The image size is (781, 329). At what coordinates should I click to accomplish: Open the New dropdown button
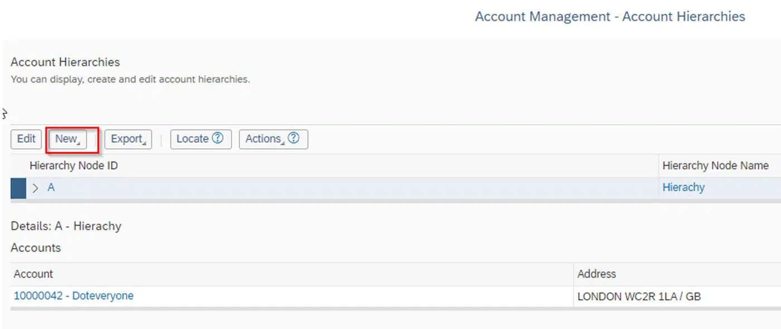(68, 139)
